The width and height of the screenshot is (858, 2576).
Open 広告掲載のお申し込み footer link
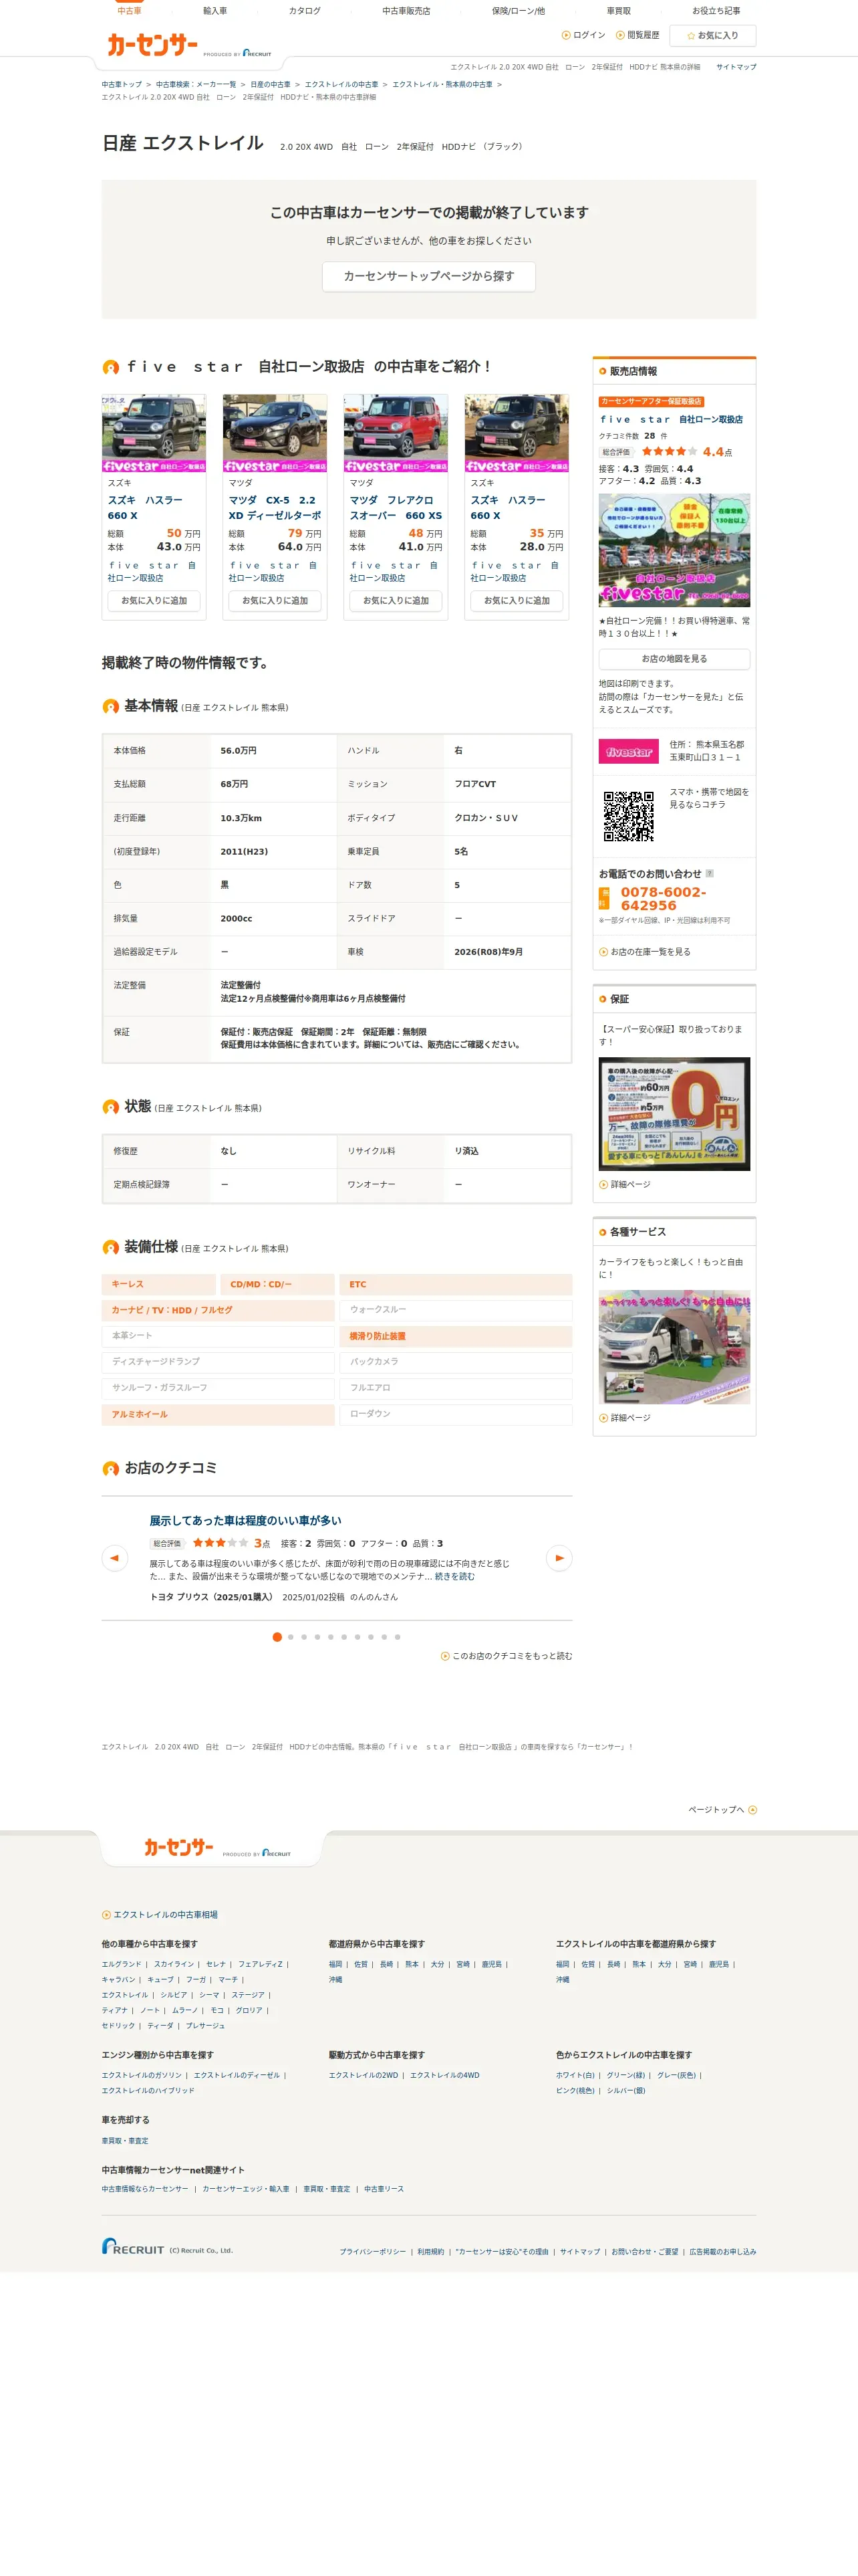pos(722,2252)
